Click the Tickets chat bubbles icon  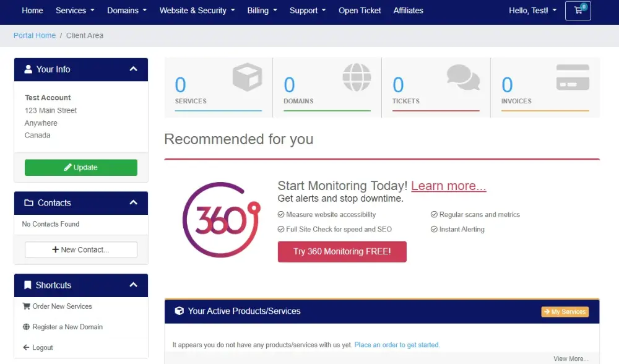[x=463, y=78]
